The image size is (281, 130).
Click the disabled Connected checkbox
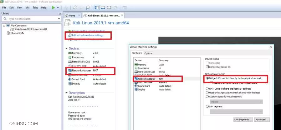(x=207, y=63)
